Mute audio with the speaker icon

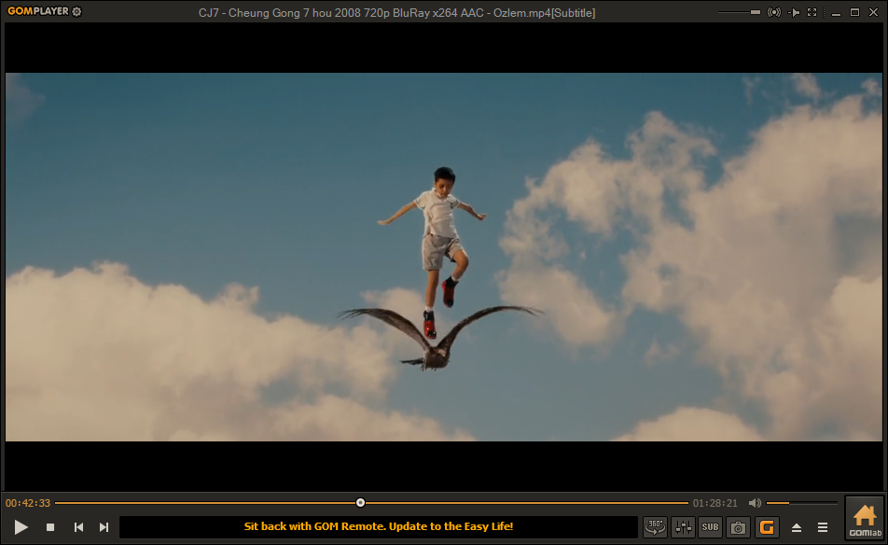point(755,503)
